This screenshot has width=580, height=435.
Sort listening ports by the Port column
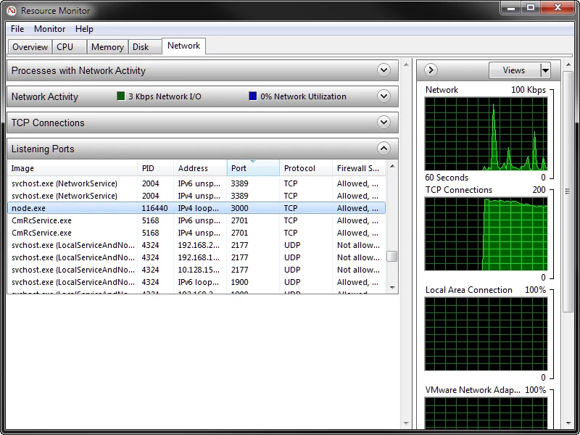pyautogui.click(x=239, y=167)
